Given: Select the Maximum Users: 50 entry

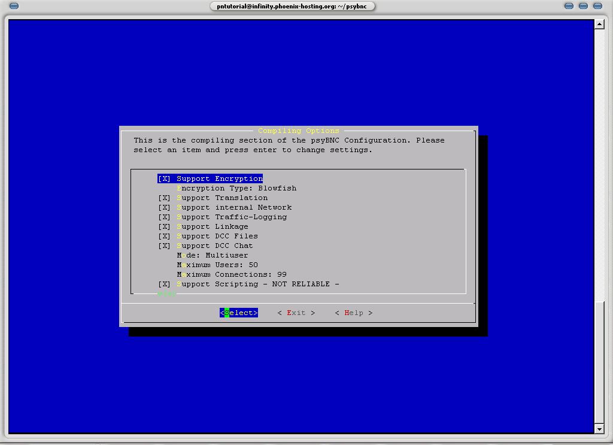Looking at the screenshot, I should pyautogui.click(x=217, y=265).
